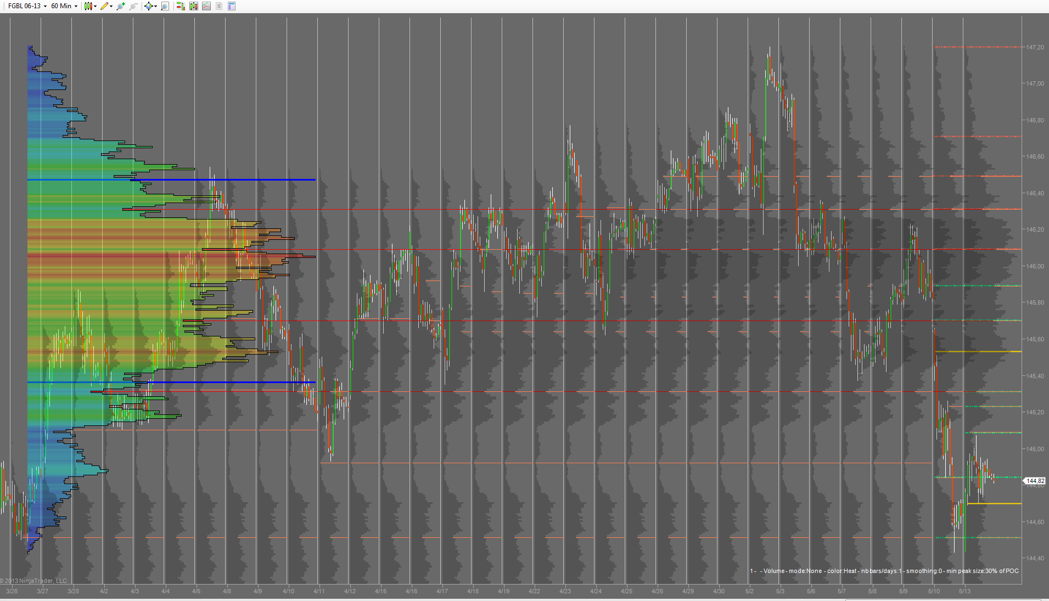Viewport: 1049px width, 601px height.
Task: Click the 5/13 date label
Action: 965,591
